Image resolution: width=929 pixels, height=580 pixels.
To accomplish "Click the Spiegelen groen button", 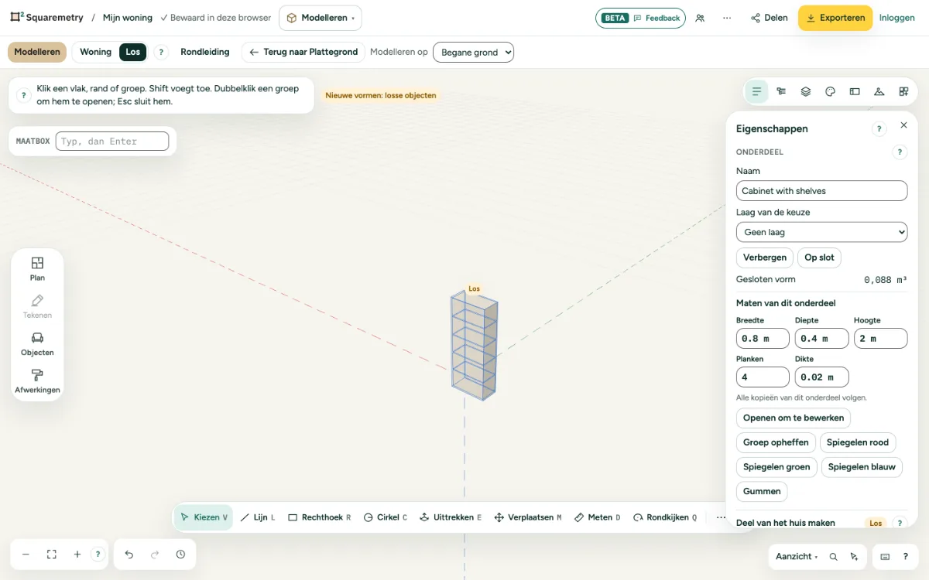I will pyautogui.click(x=776, y=467).
